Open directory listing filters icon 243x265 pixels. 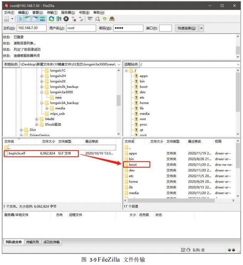pos(90,19)
